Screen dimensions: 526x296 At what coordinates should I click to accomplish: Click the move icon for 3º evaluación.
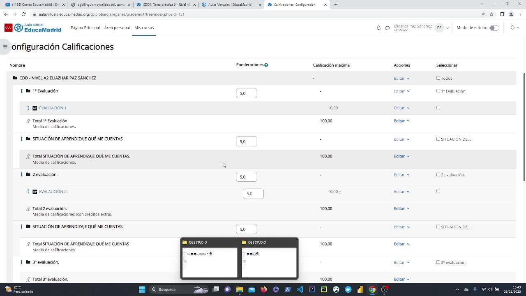pyautogui.click(x=22, y=262)
